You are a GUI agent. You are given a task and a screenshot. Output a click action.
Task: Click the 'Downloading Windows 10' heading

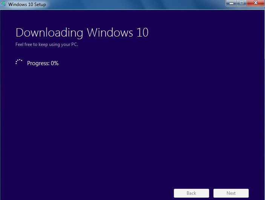click(82, 33)
